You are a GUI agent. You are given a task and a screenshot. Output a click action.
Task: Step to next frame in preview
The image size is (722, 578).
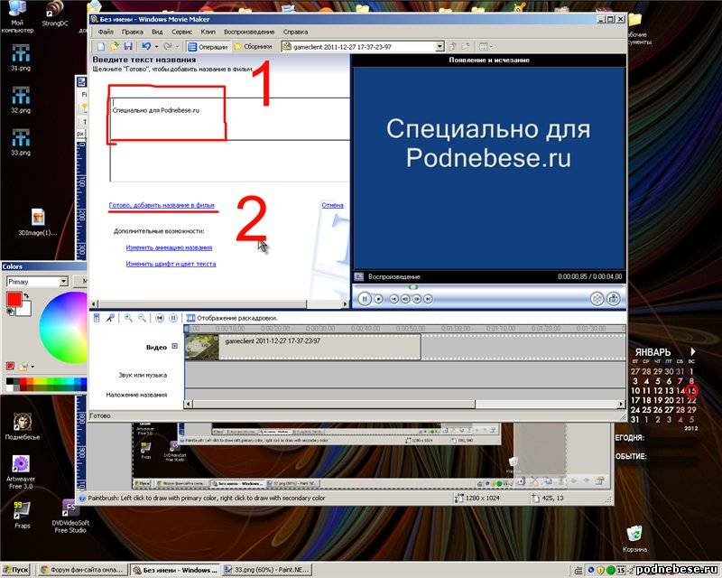417,299
